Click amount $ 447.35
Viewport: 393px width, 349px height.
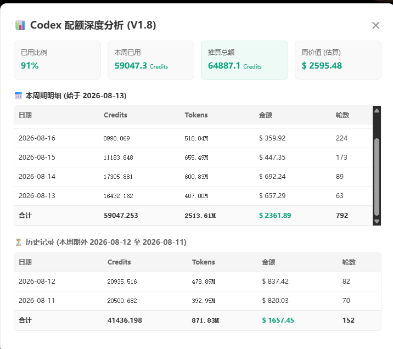[272, 157]
